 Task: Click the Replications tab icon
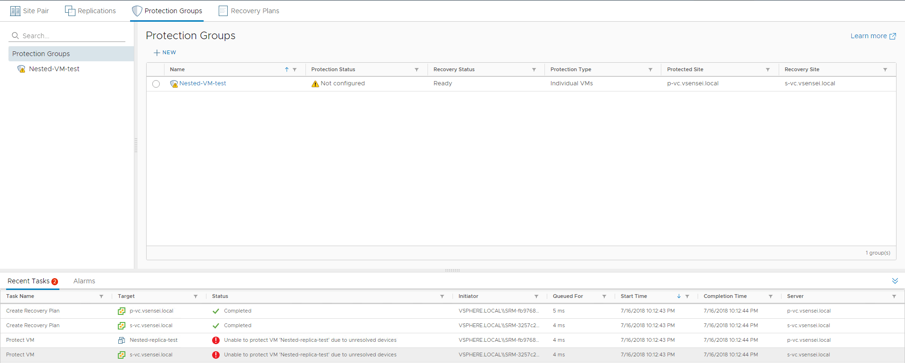(70, 11)
